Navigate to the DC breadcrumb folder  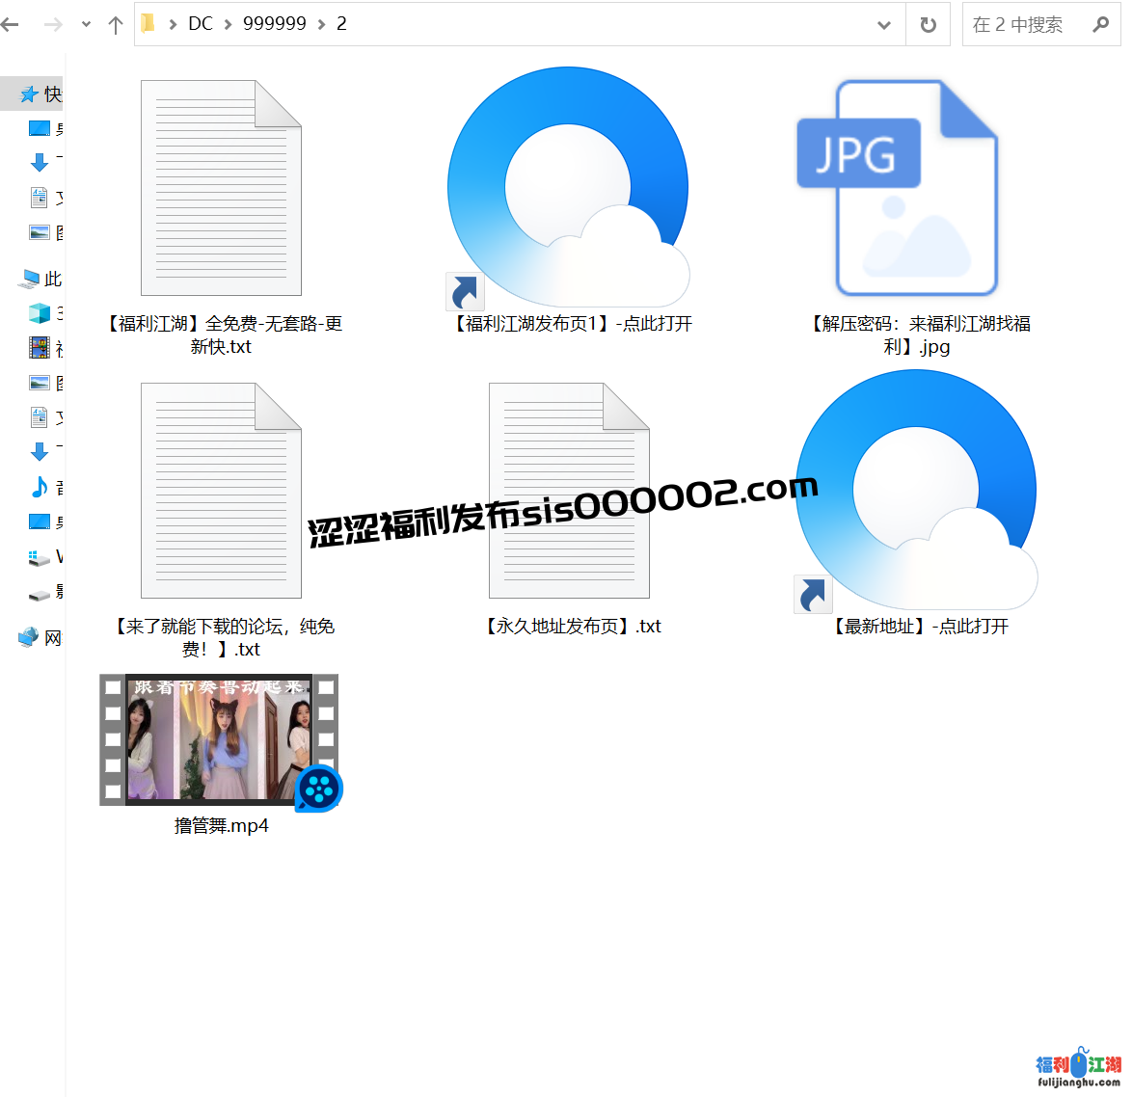201,24
